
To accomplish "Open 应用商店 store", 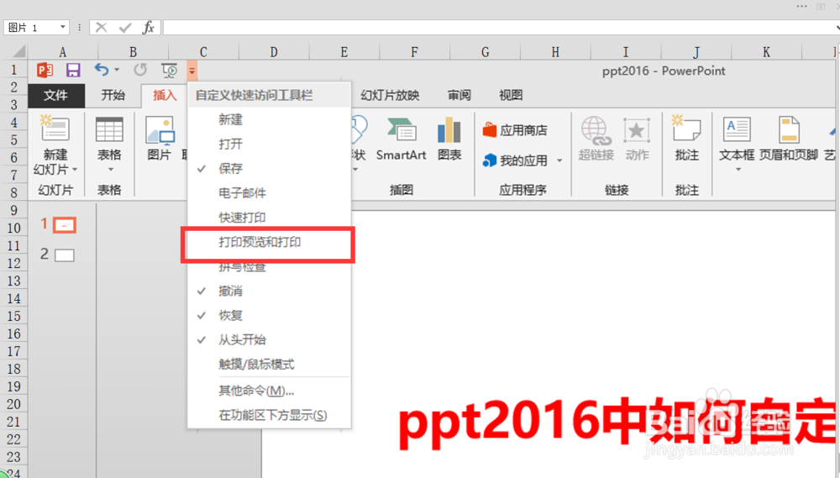I will click(x=515, y=130).
